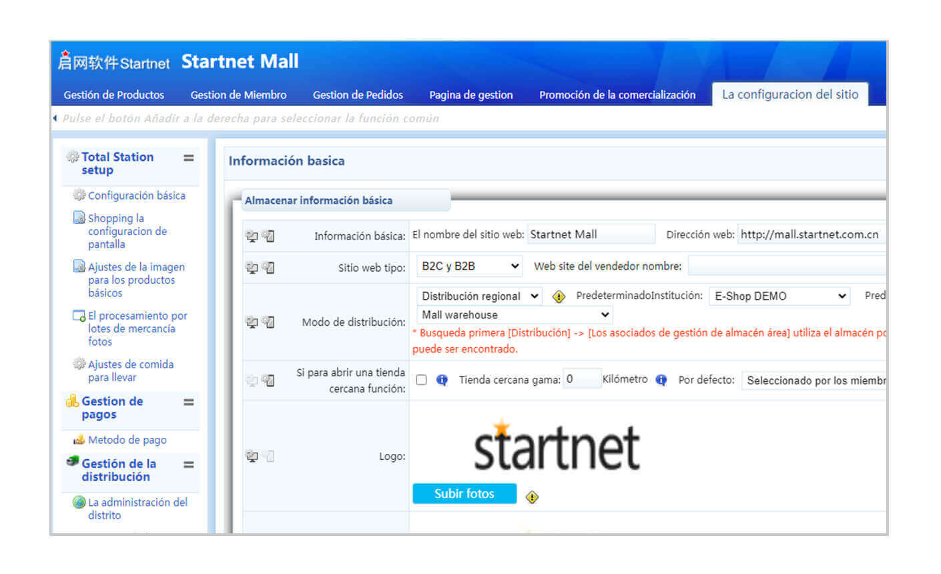This screenshot has height=574, width=941.
Task: Collapse the Total Station setup section
Action: point(189,158)
